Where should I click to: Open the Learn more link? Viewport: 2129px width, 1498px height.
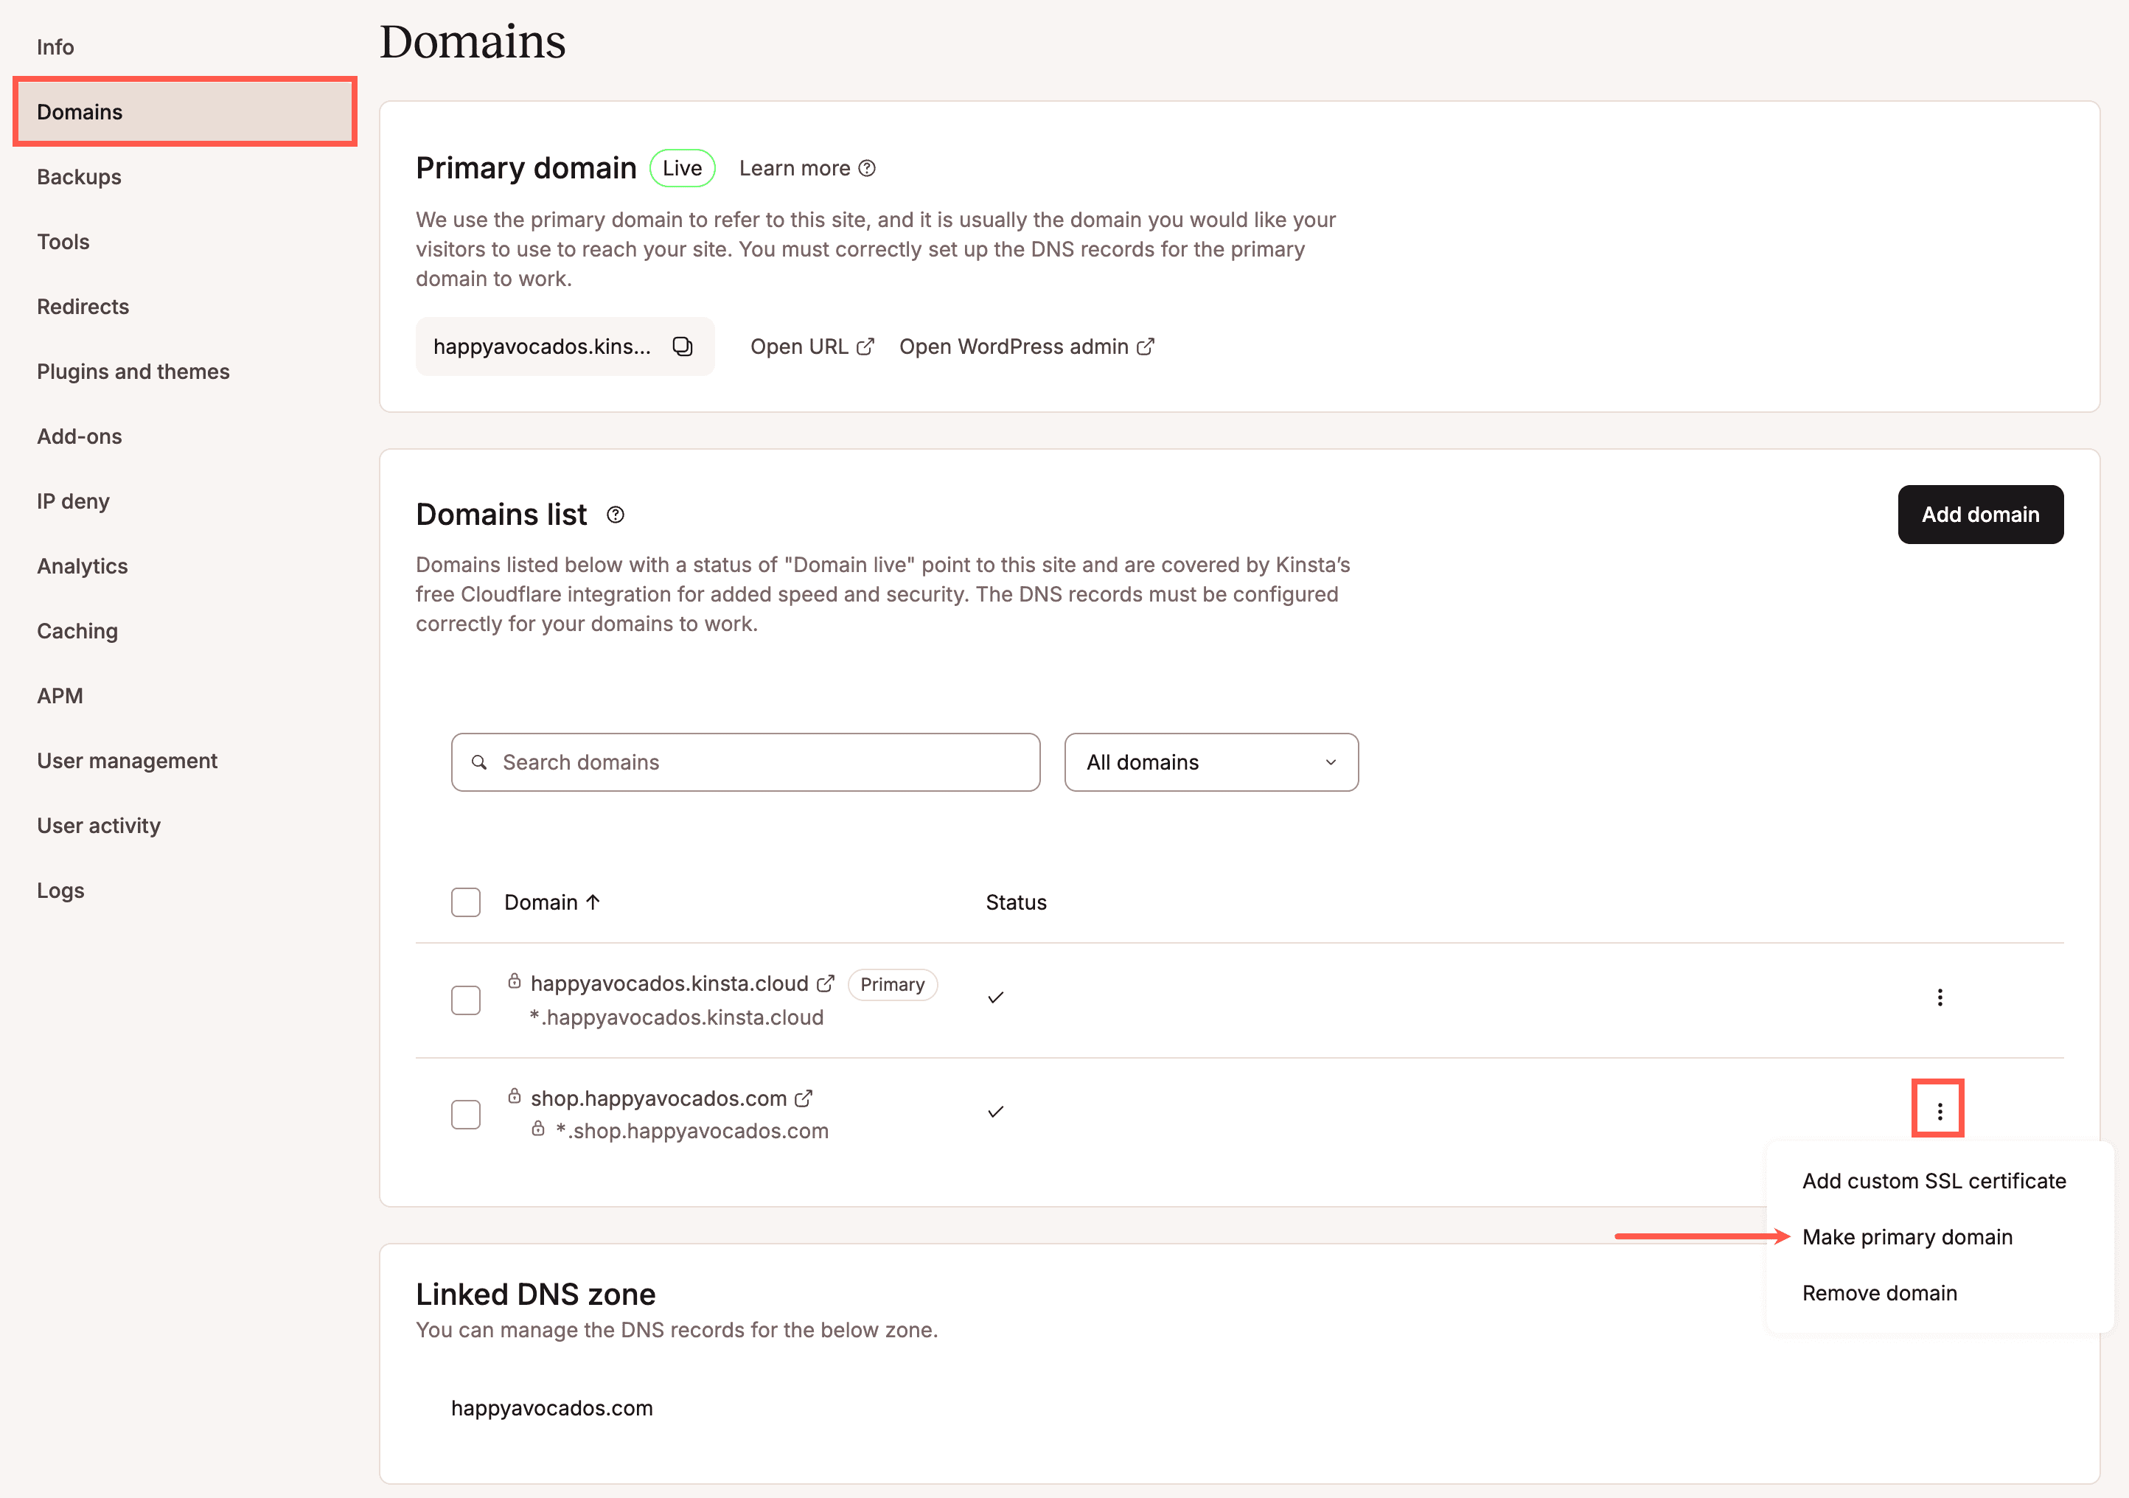(795, 168)
